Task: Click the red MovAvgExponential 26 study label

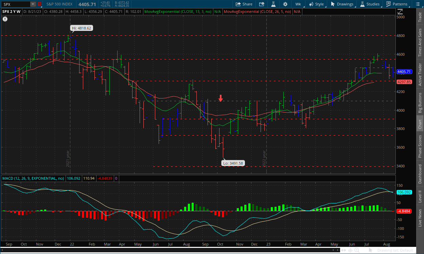Action: (x=258, y=12)
